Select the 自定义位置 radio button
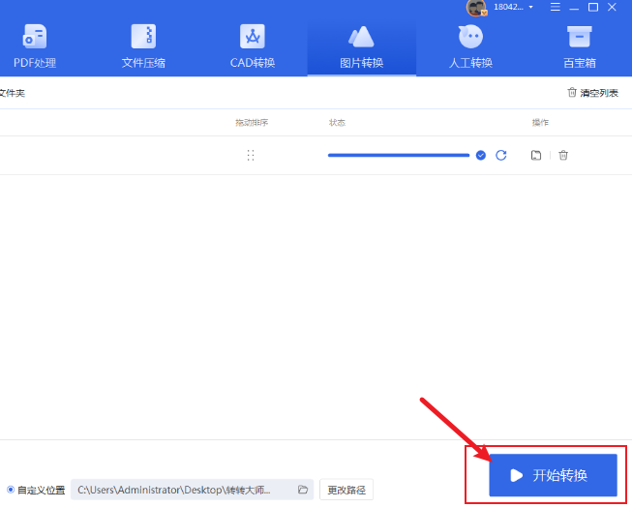The image size is (632, 508). pos(11,490)
